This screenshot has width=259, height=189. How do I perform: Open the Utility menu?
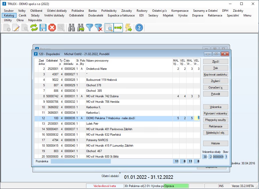(8, 20)
